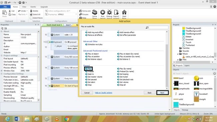This screenshot has height=122, width=217.
Task: Open the Displaying HTML5 combo box
Action: (x=67, y=14)
